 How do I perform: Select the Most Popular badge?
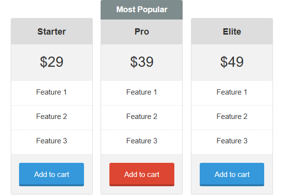142,10
